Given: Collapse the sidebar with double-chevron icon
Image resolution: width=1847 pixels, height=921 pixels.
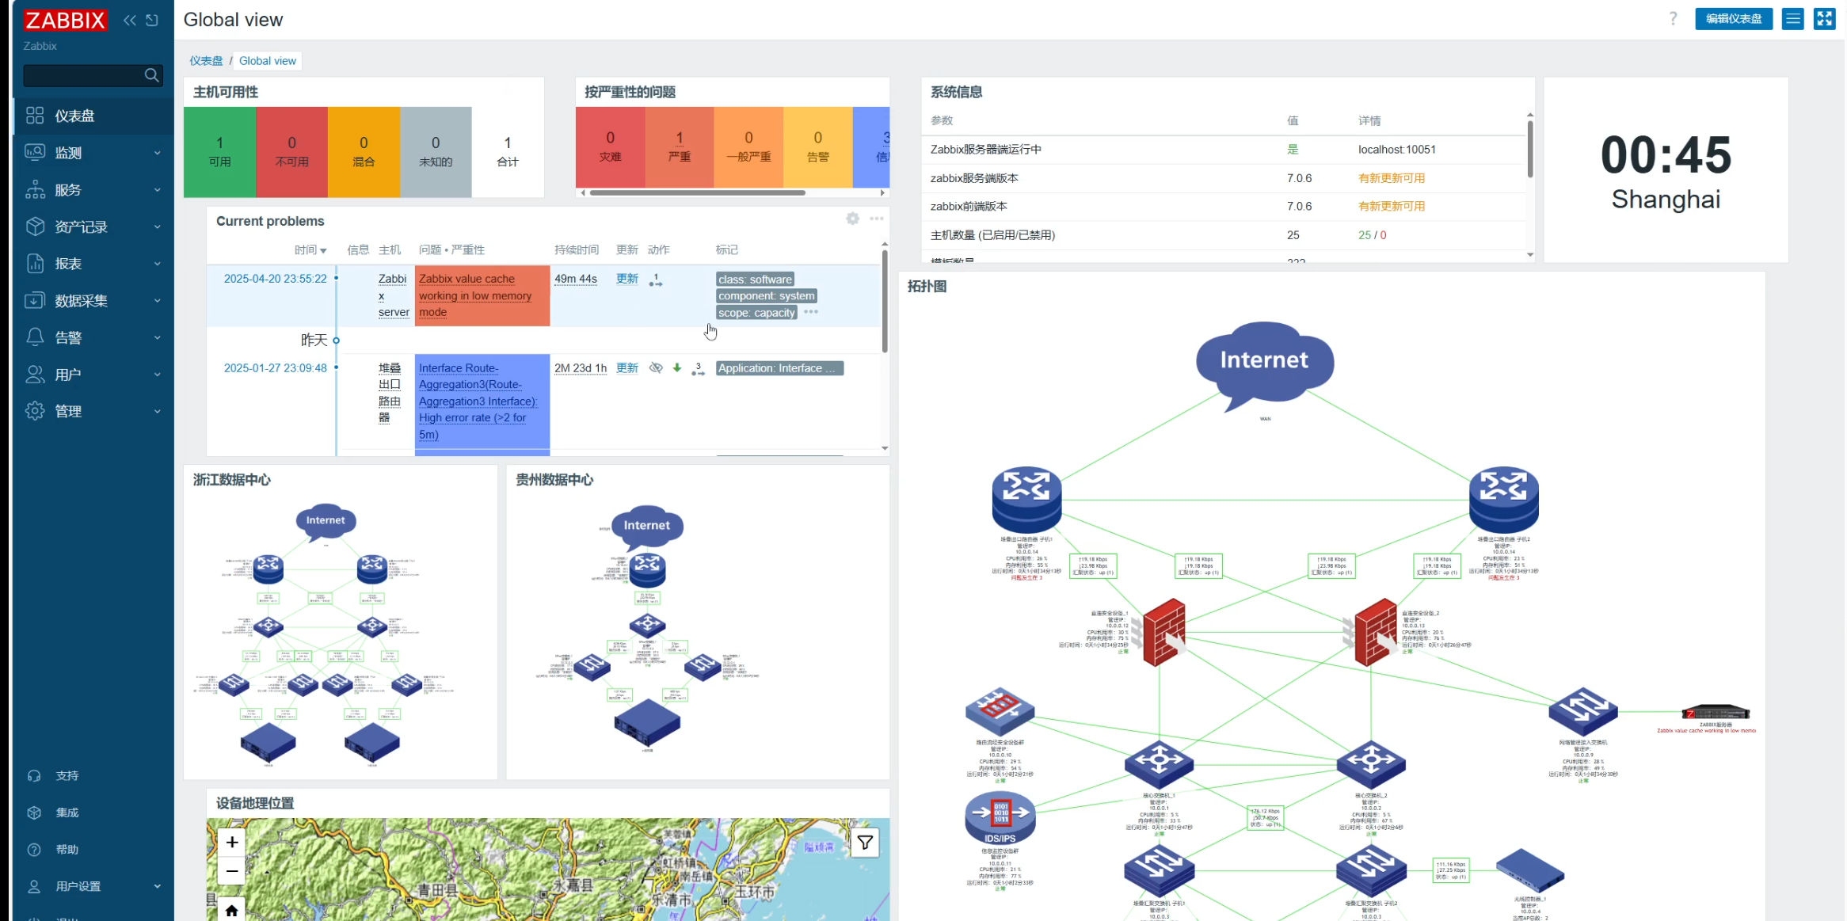Looking at the screenshot, I should tap(130, 21).
